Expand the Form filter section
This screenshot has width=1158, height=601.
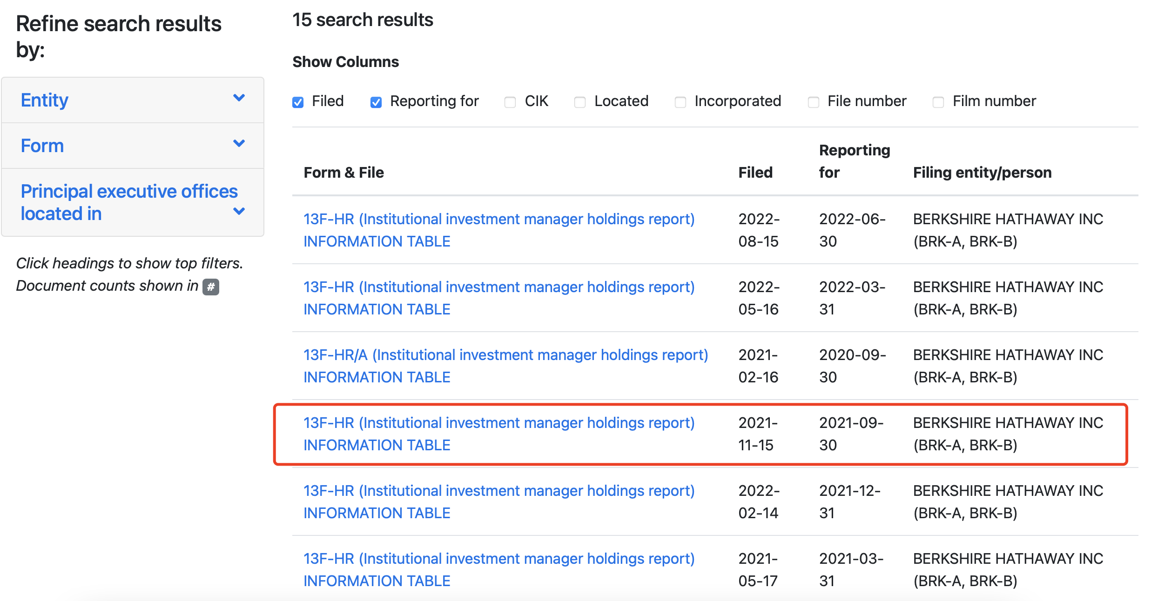coord(42,146)
